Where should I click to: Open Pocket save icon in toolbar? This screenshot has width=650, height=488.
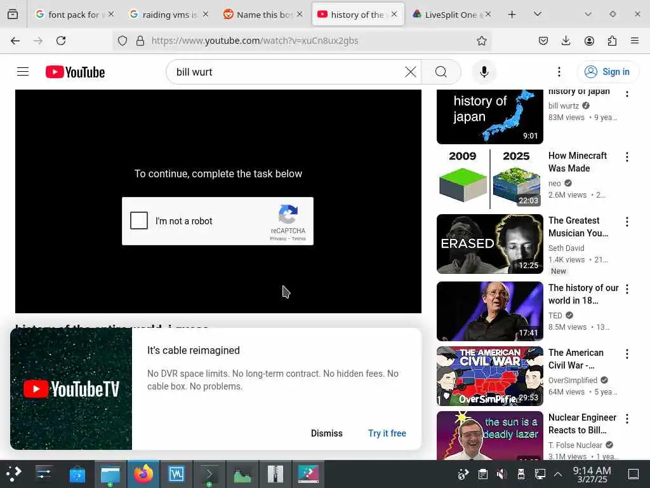(x=543, y=41)
